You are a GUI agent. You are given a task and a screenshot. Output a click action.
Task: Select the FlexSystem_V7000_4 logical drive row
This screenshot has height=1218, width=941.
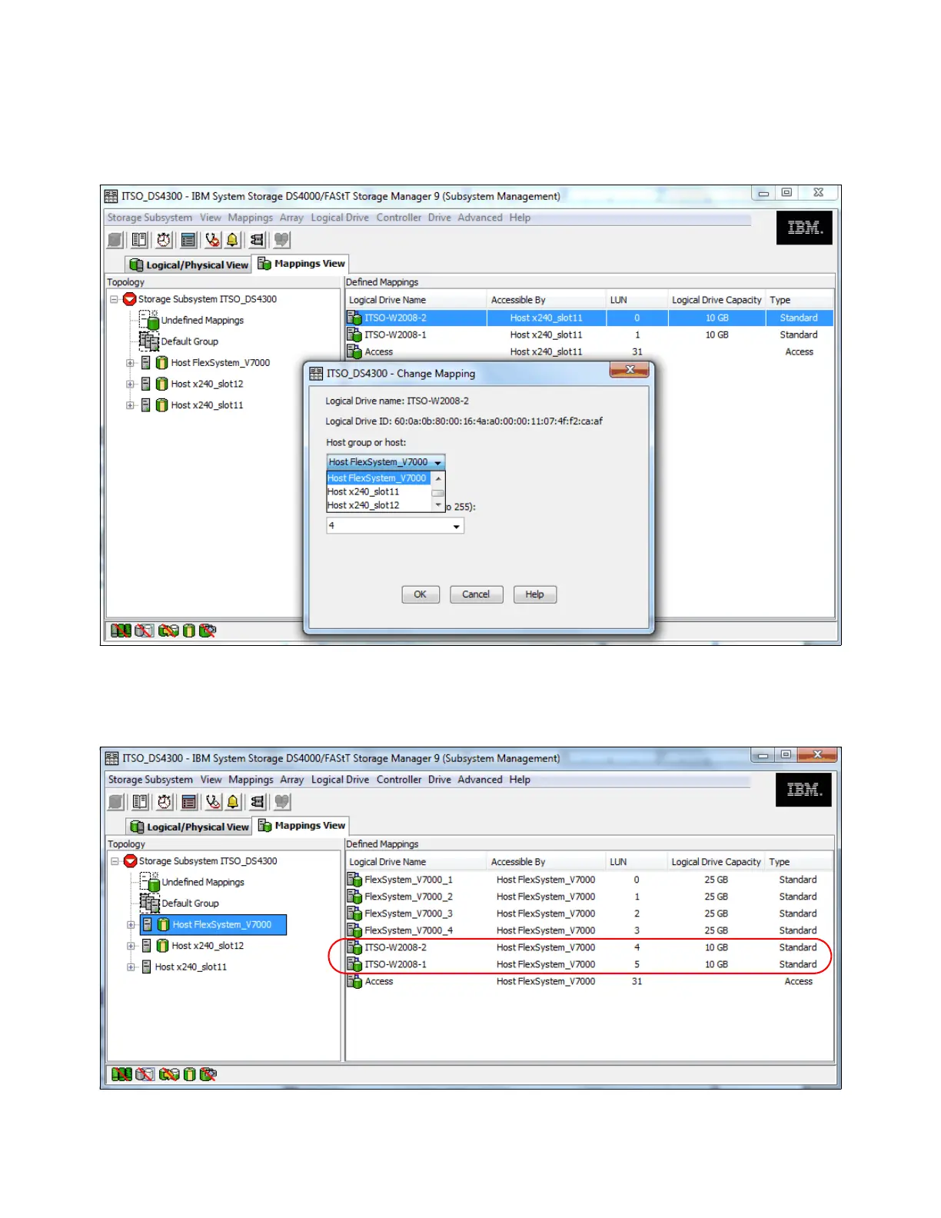click(589, 930)
